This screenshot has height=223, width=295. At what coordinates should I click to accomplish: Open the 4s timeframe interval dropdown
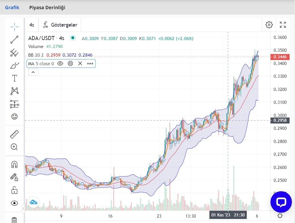(32, 25)
